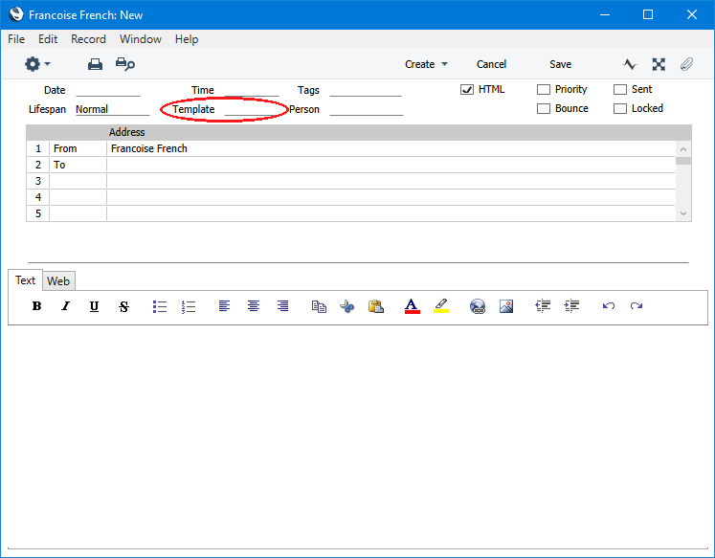
Task: Apply italic formatting
Action: pos(66,306)
